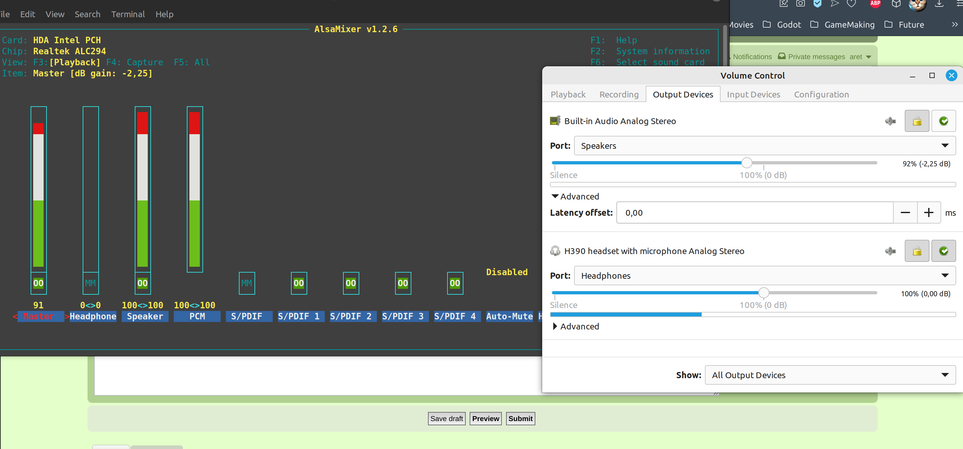Screen dimensions: 963x449
Task: Click the send paper-plane icon in browser toolbar
Action: pos(834,4)
